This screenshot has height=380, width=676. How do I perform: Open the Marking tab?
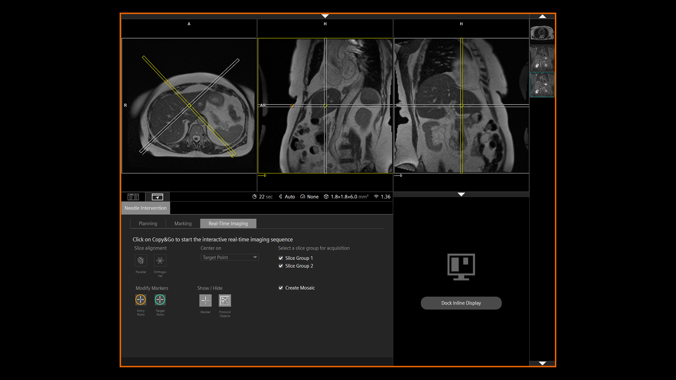pyautogui.click(x=183, y=223)
